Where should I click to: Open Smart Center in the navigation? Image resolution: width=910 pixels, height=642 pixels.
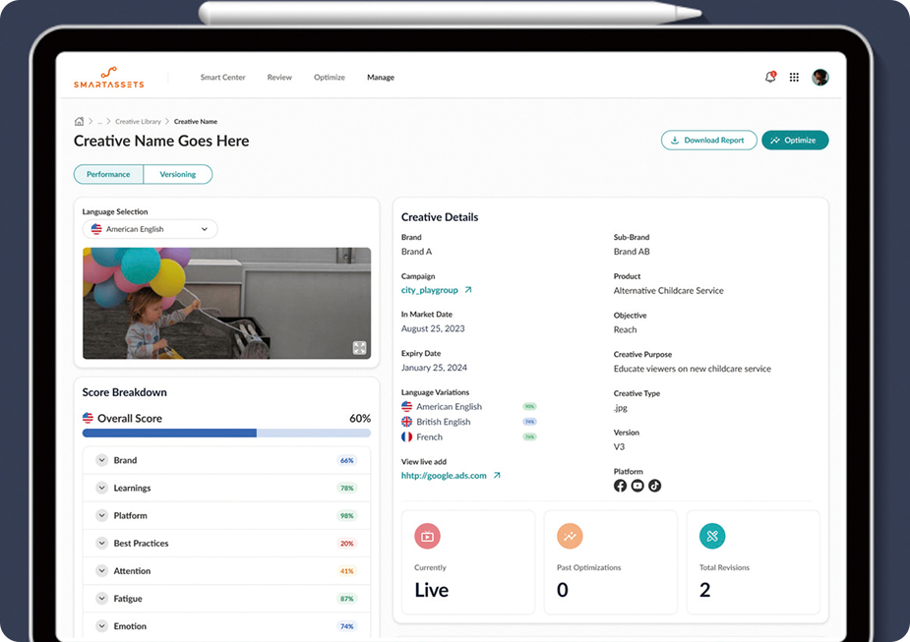pyautogui.click(x=223, y=77)
